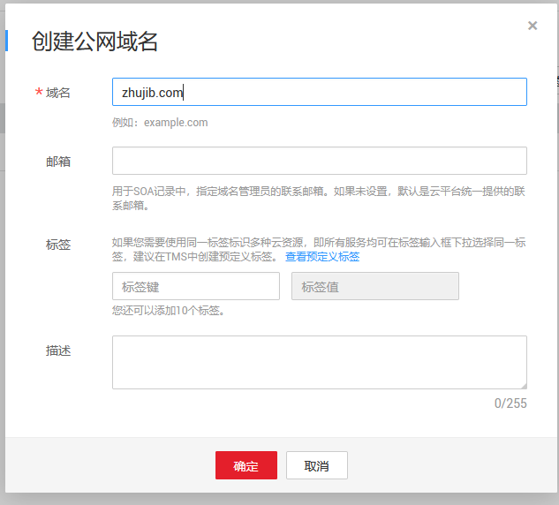Image resolution: width=559 pixels, height=505 pixels.
Task: Click the 域名 input containing zhujib.com
Action: click(x=319, y=92)
